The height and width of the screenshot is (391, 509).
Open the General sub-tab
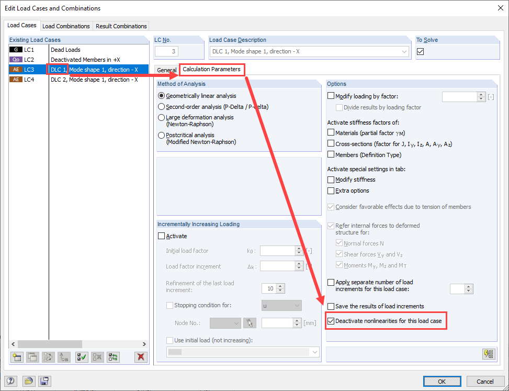point(166,70)
